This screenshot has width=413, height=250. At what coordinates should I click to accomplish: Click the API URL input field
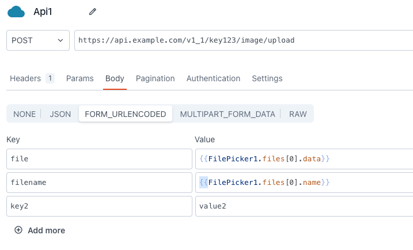pos(242,40)
